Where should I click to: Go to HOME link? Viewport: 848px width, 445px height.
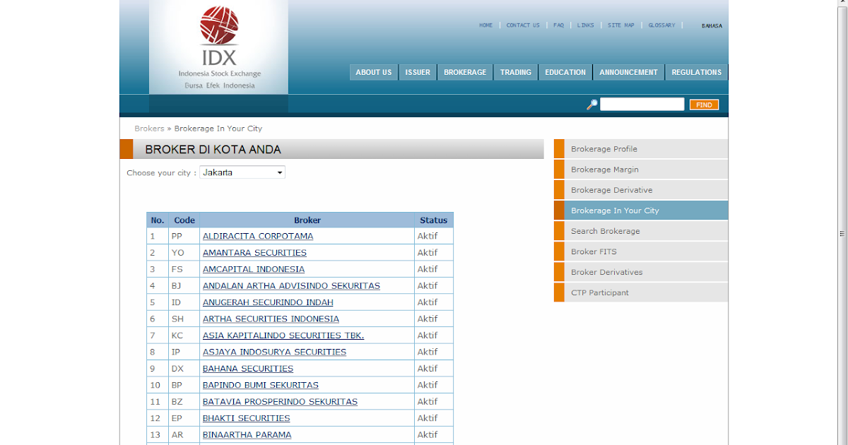(x=486, y=25)
